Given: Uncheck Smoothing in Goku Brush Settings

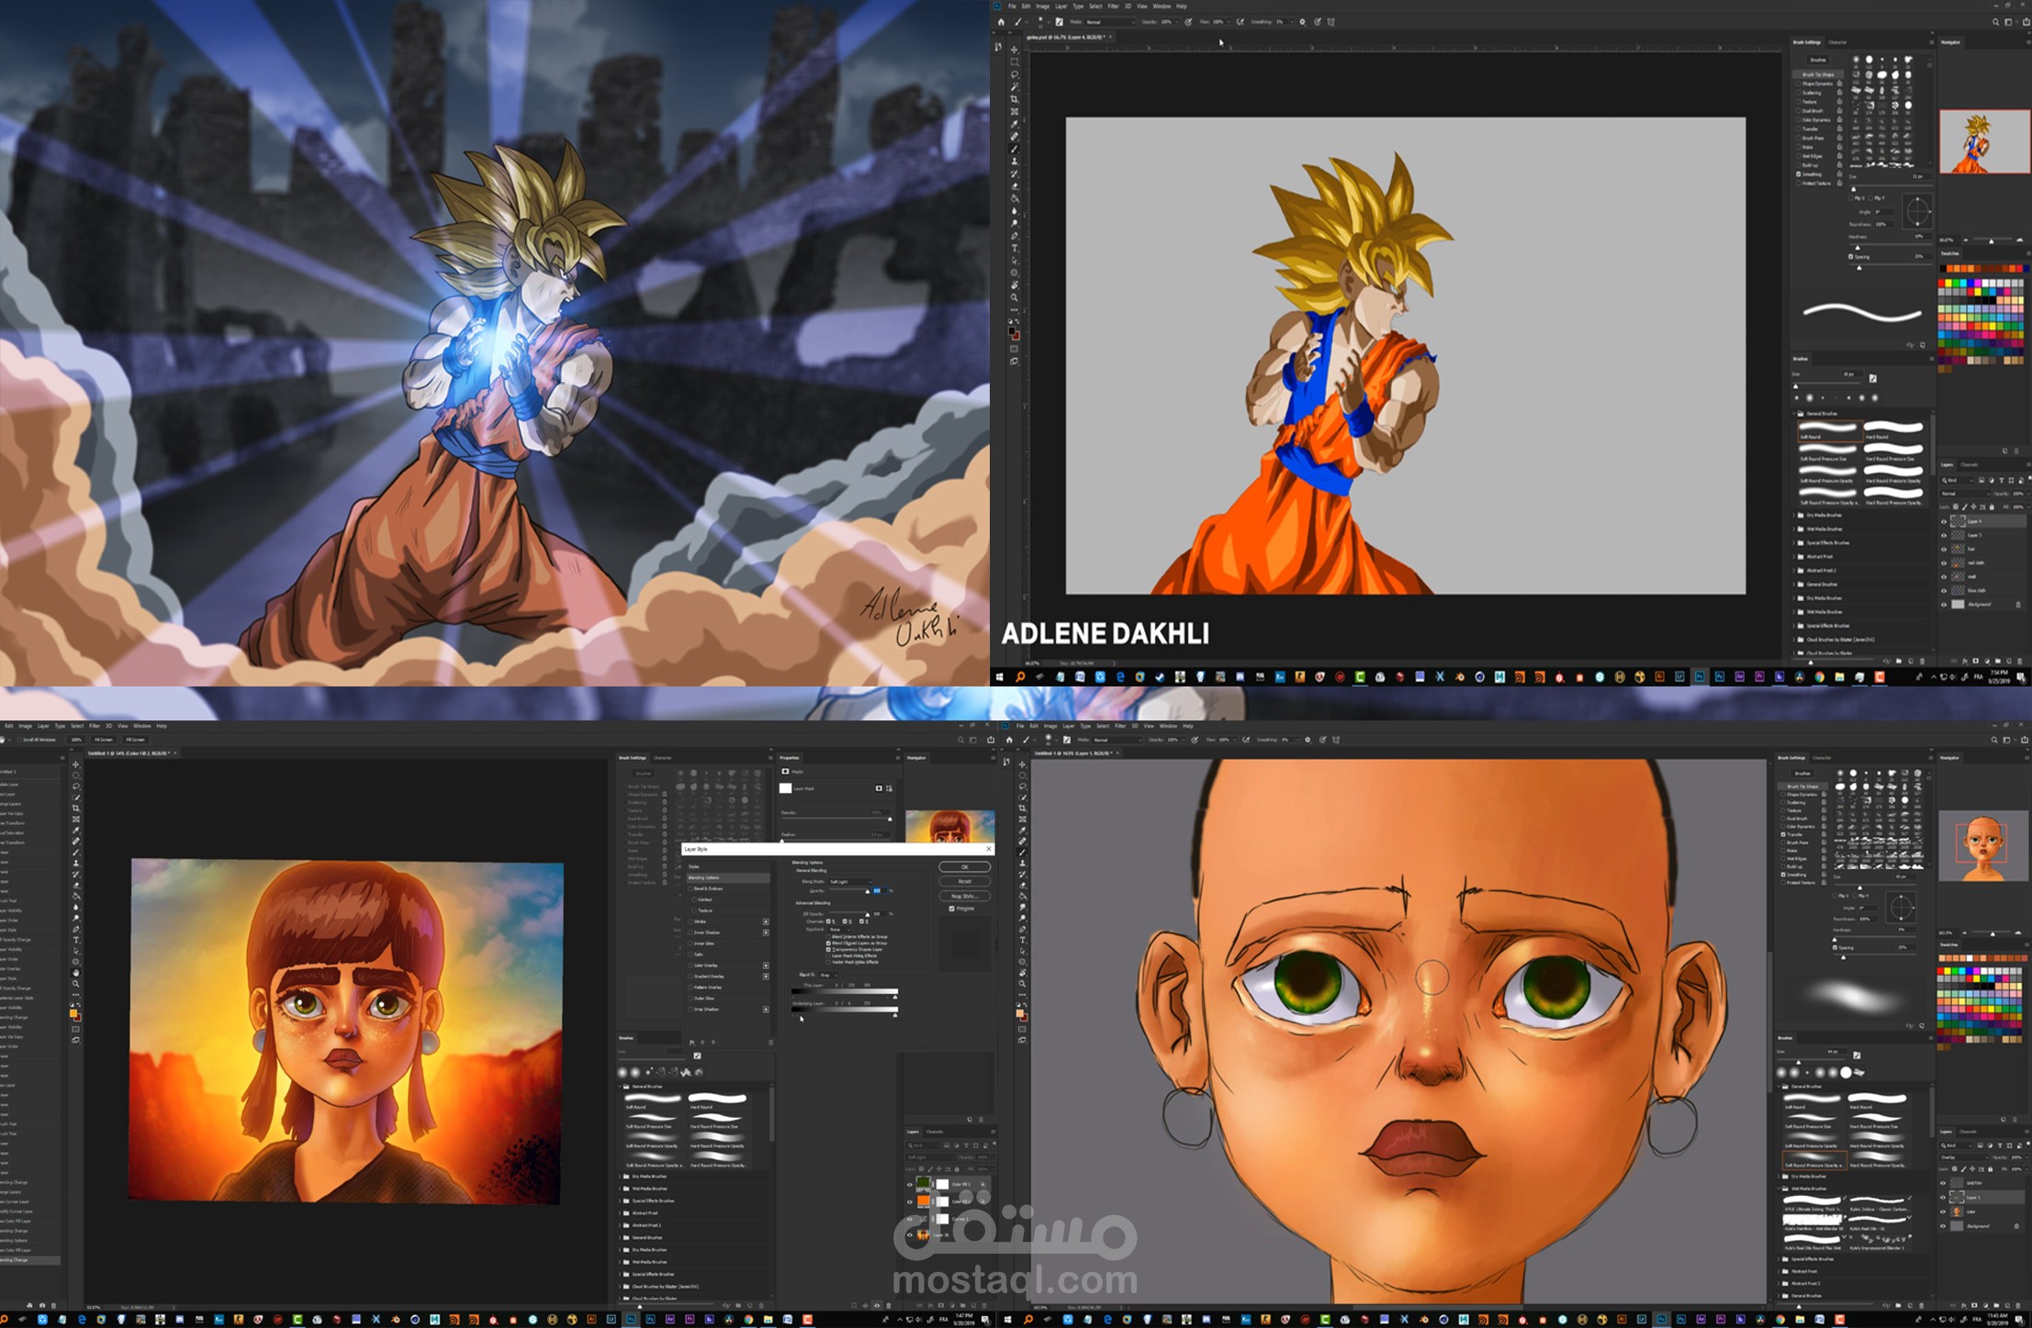Looking at the screenshot, I should [1799, 174].
